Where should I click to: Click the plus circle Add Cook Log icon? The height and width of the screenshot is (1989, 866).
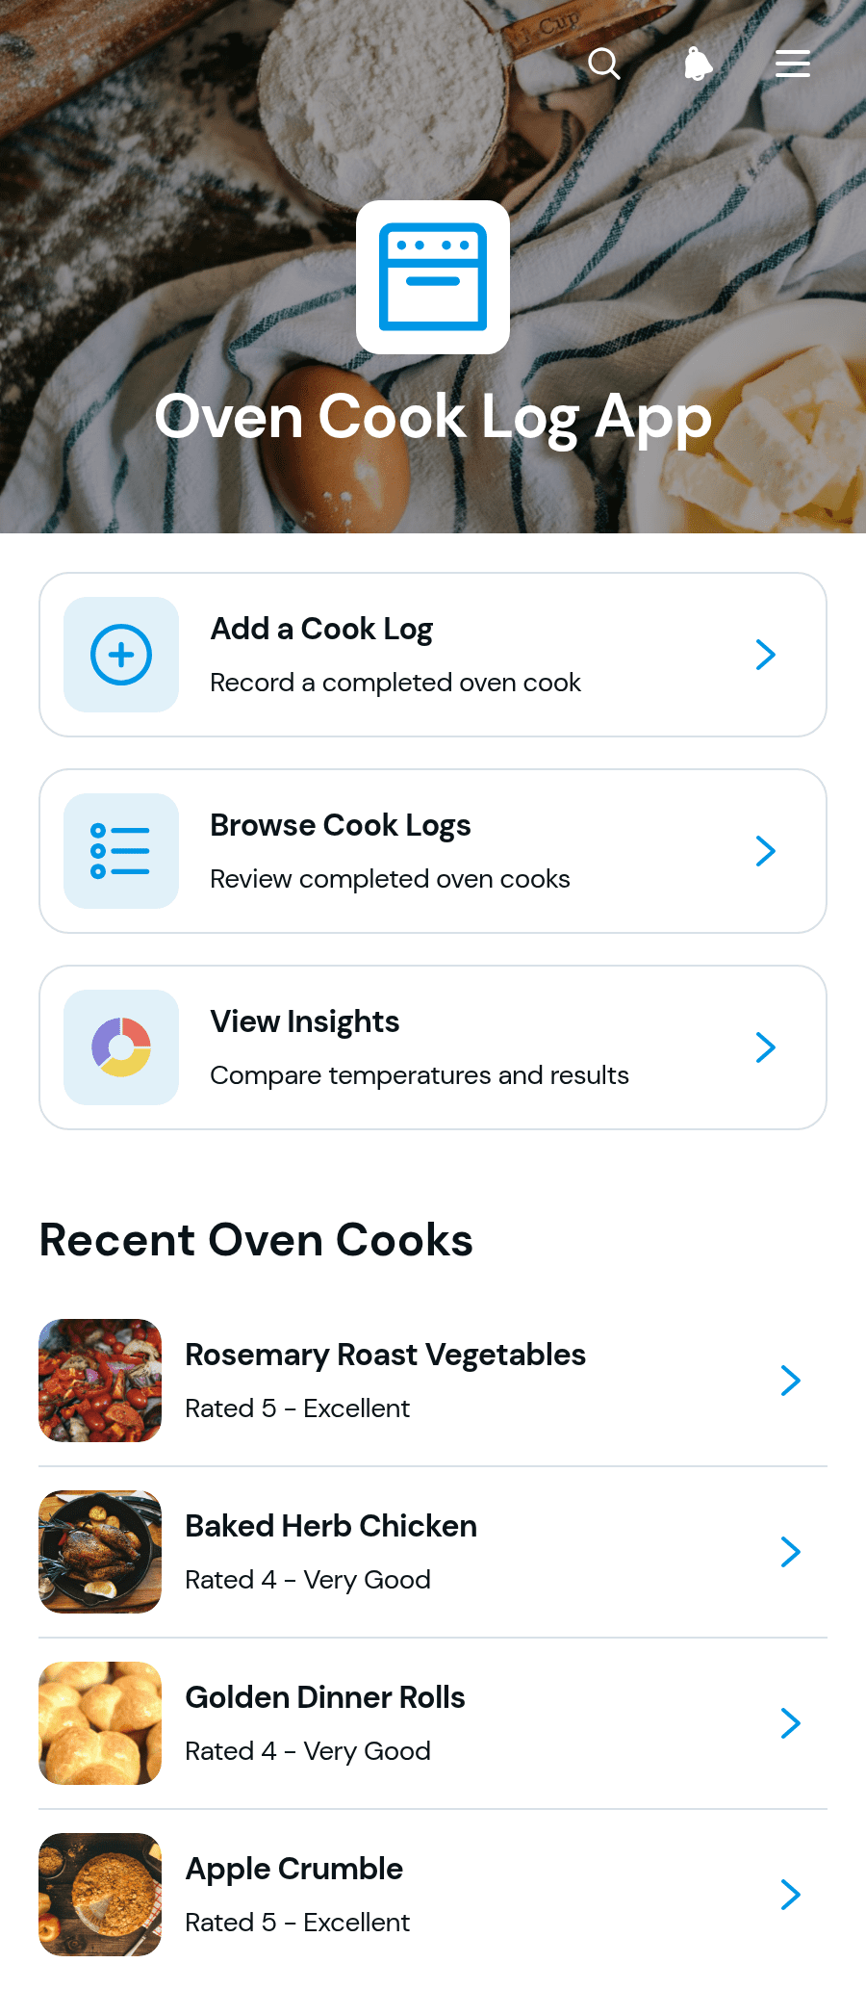click(121, 655)
